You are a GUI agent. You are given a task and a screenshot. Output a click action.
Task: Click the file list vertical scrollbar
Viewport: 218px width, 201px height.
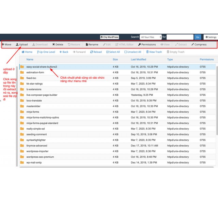click(x=217, y=100)
